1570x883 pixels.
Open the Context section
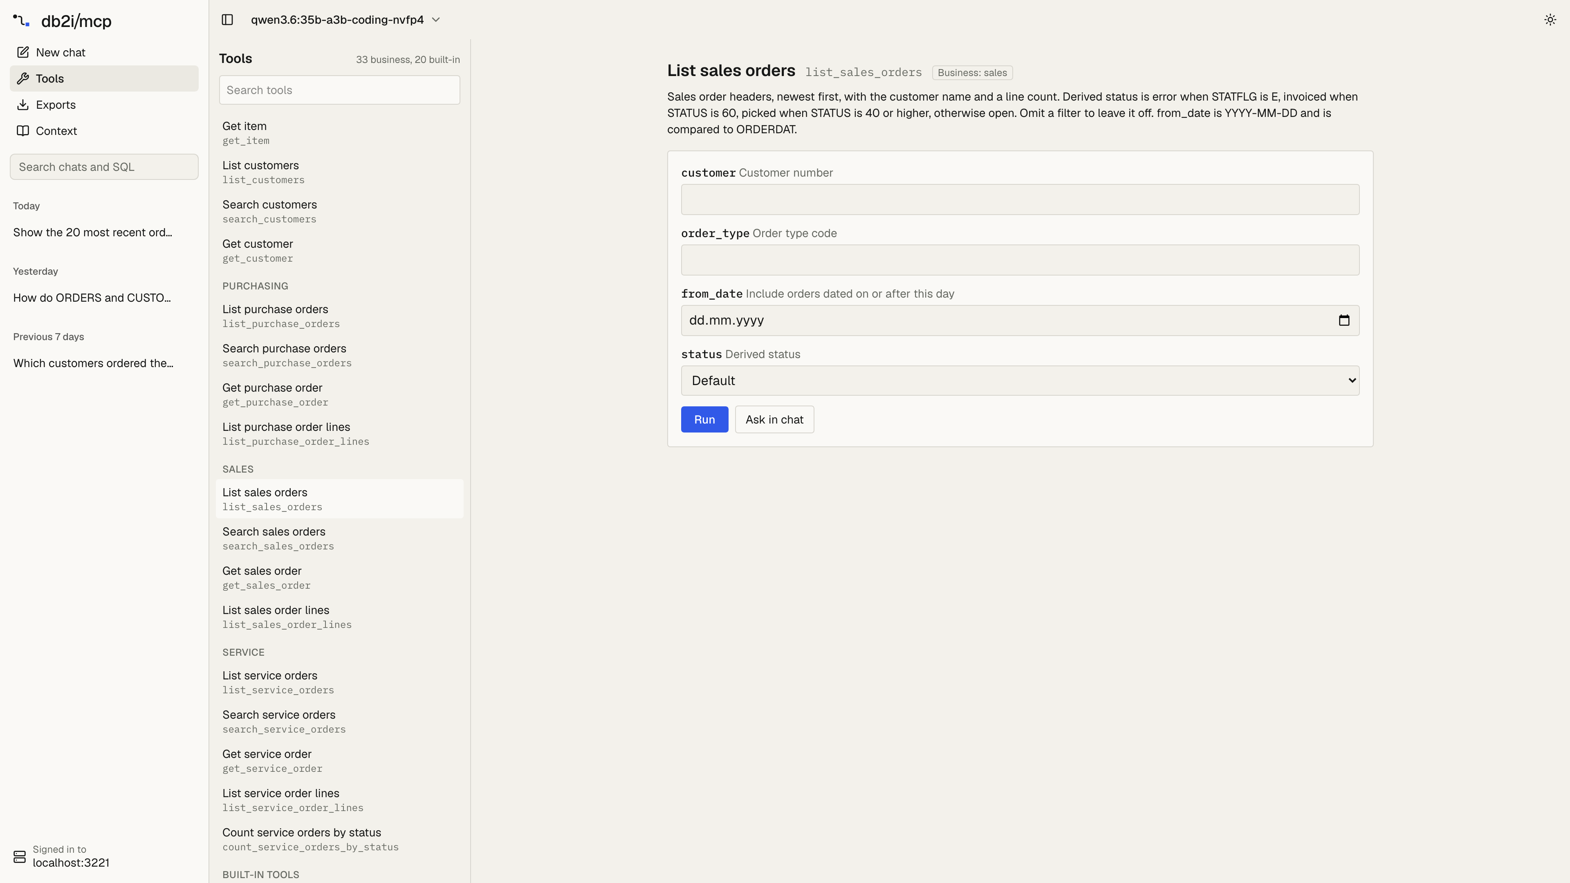click(104, 131)
